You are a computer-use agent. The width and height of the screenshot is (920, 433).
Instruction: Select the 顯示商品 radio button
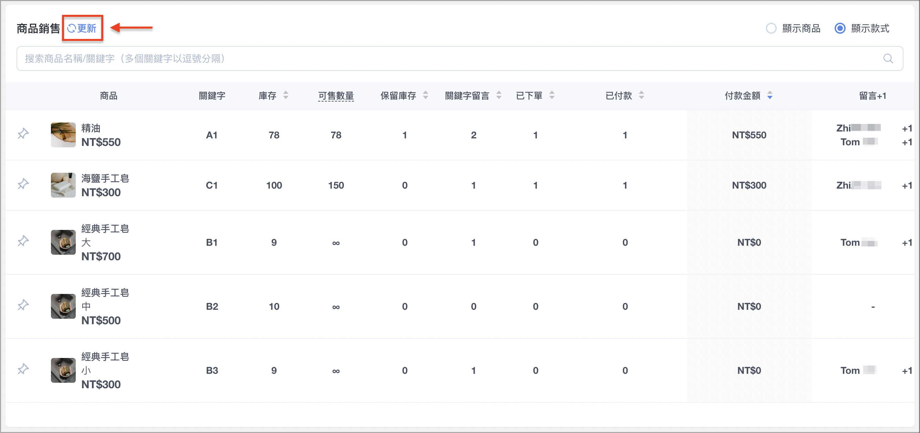771,28
